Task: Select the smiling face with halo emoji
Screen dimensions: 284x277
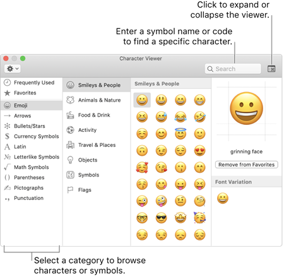Action: (x=180, y=134)
